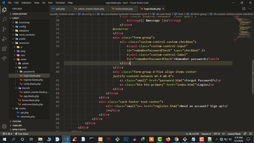254x143 pixels.
Task: Open the Edit menu
Action: point(16,3)
